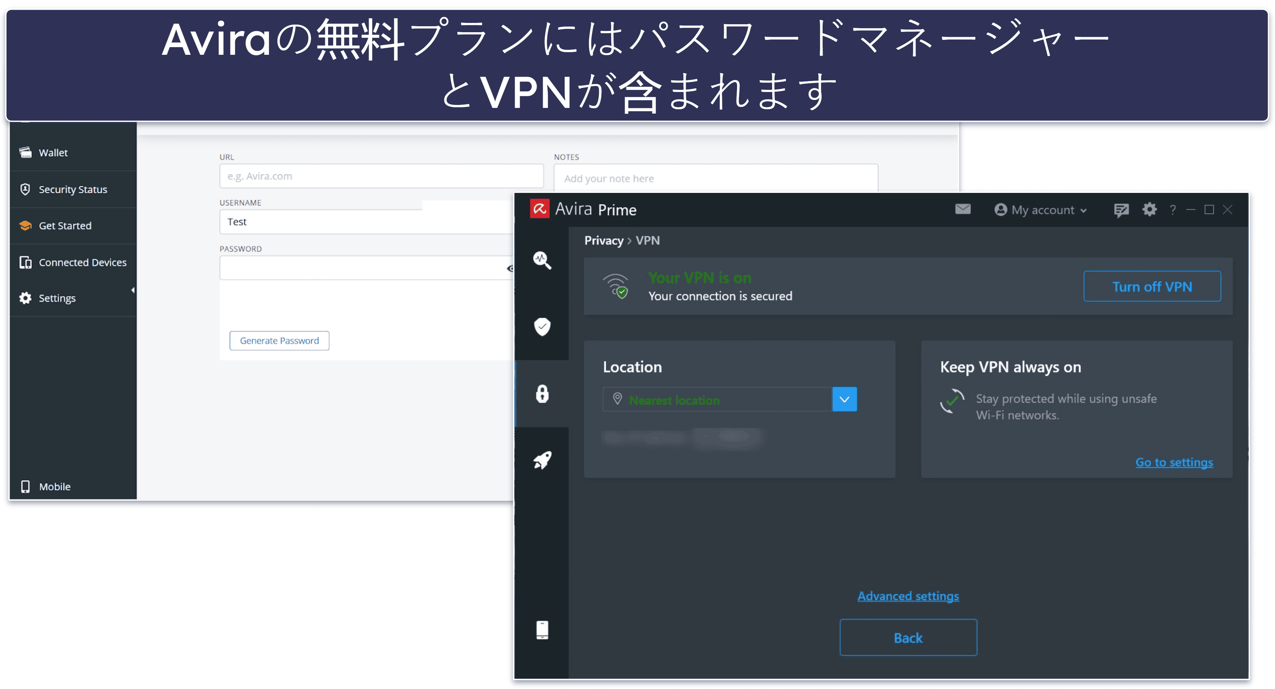Open the feedback chat icon
This screenshot has height=689, width=1275.
1121,210
